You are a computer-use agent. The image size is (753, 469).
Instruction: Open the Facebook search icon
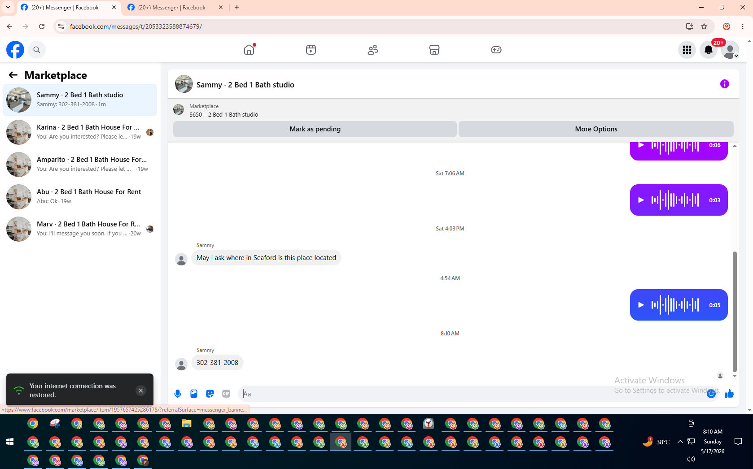coord(37,50)
